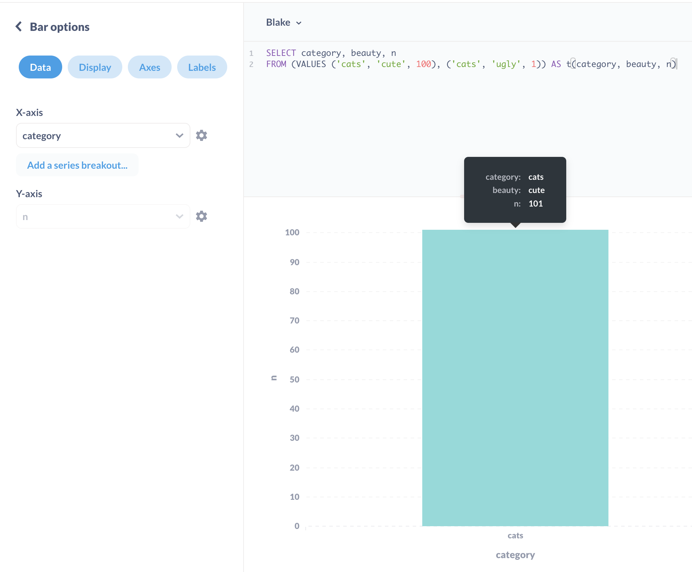
Task: Click the gear icon beside the Y-axis dropdown
Action: tap(201, 216)
